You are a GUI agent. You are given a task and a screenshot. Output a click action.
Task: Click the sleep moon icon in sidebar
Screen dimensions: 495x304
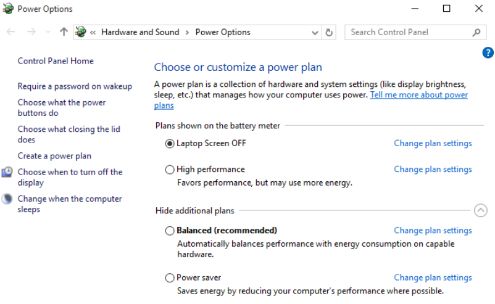point(7,199)
